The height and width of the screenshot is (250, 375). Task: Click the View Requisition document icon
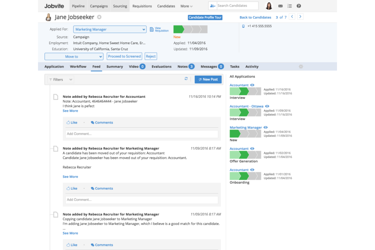point(151,29)
